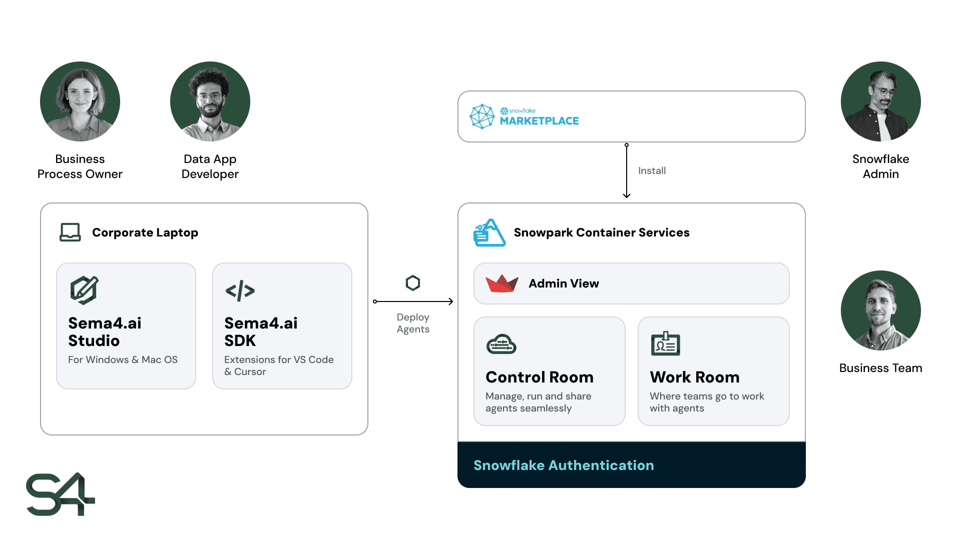Click the Sema4.ai Studio pencil icon
This screenshot has height=540, width=961.
84,290
